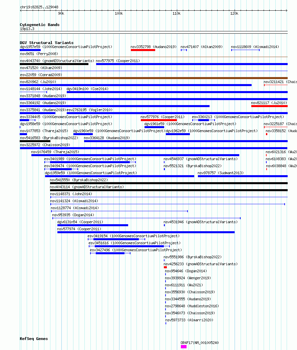Select the dgv1961e59 variant label
The image size is (297, 350).
tap(190, 124)
